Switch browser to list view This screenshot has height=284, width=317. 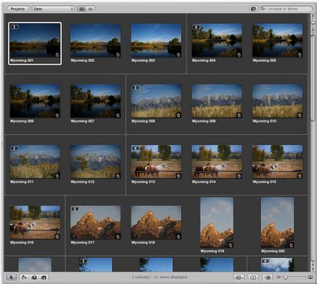tap(90, 9)
